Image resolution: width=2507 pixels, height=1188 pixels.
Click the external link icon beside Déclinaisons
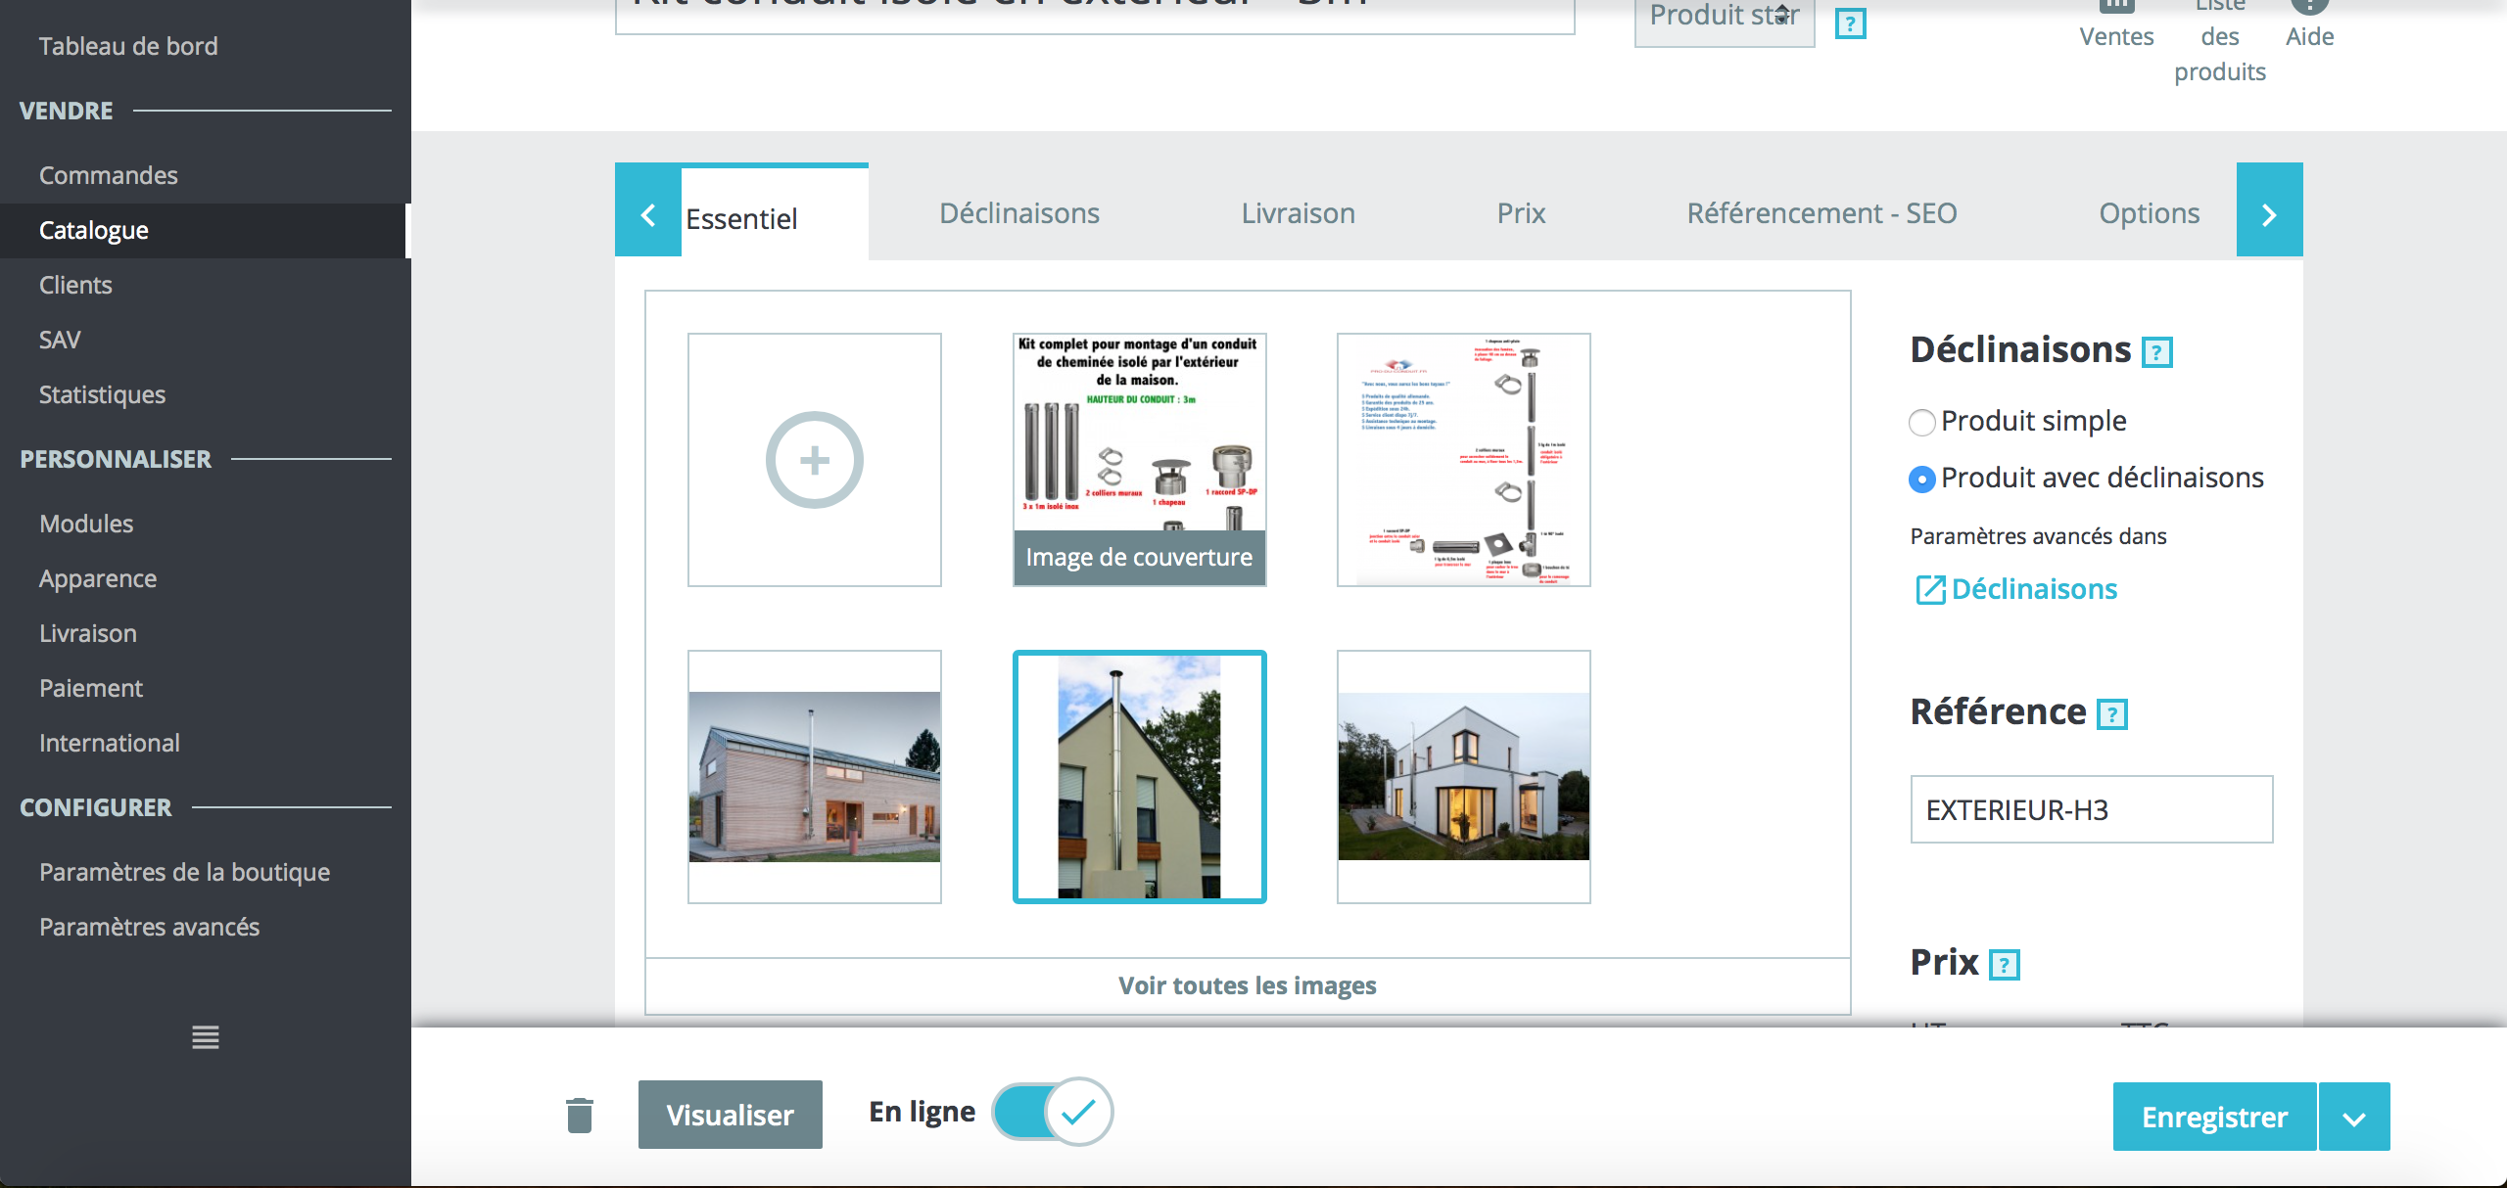1930,589
